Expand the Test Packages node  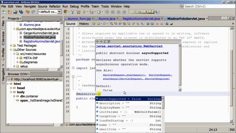[11, 45]
